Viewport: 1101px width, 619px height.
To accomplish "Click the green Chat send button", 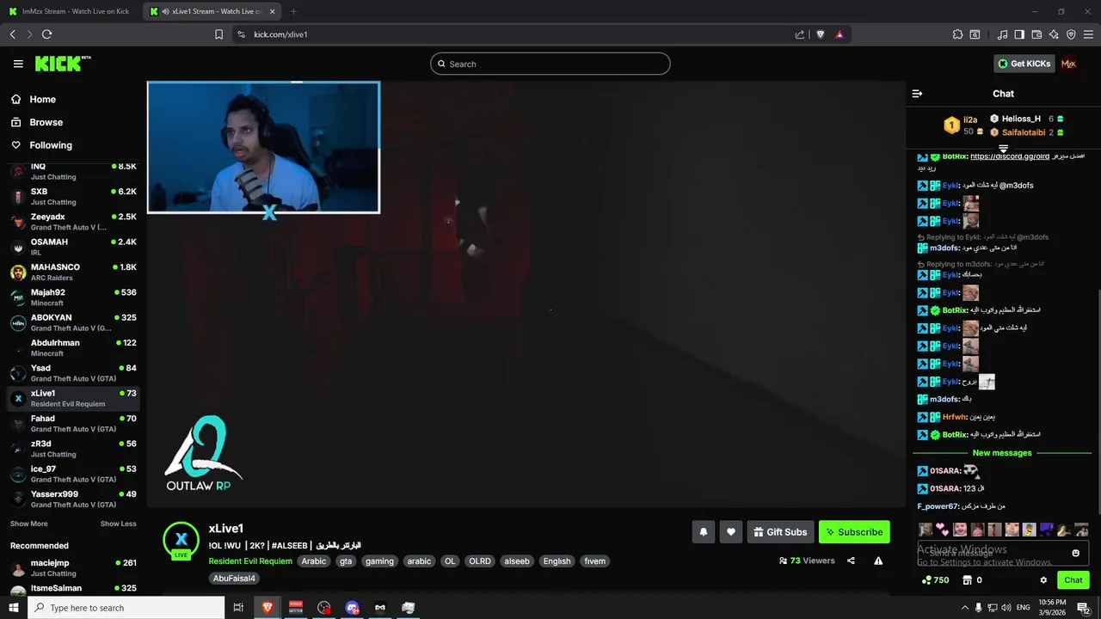I will pyautogui.click(x=1073, y=580).
